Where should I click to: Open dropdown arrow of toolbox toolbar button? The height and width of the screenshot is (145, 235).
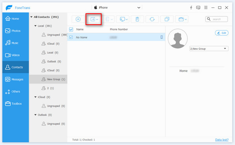pos(186,19)
